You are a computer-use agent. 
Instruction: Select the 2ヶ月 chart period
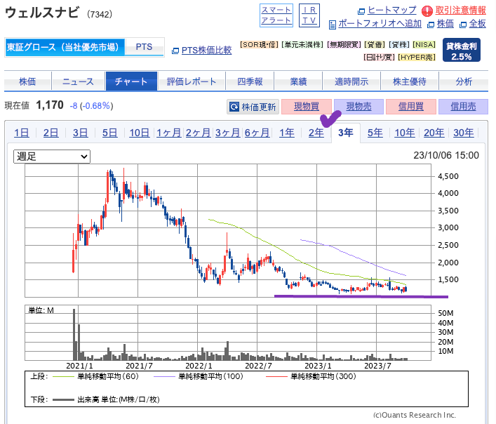(x=199, y=133)
